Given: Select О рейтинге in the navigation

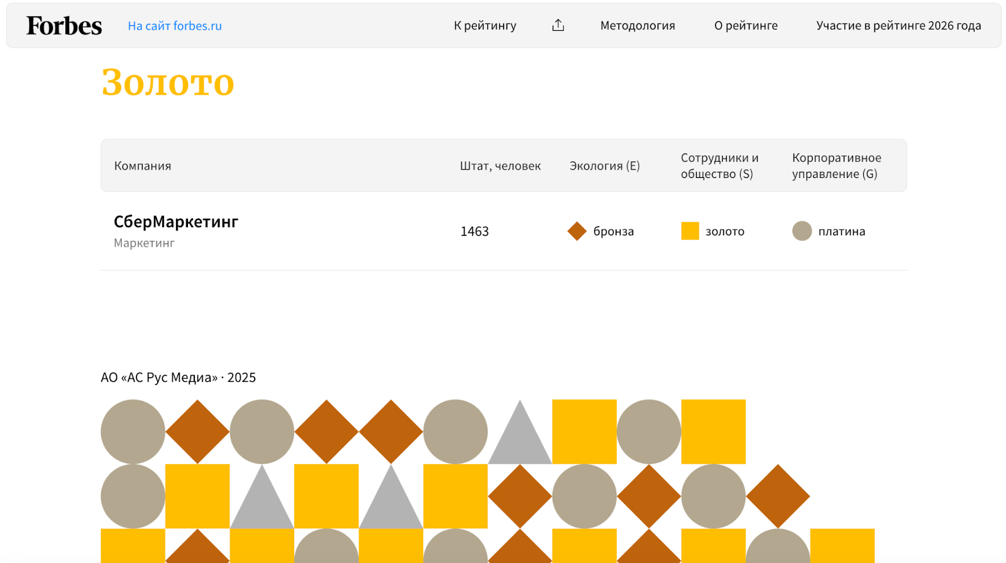Looking at the screenshot, I should point(746,26).
